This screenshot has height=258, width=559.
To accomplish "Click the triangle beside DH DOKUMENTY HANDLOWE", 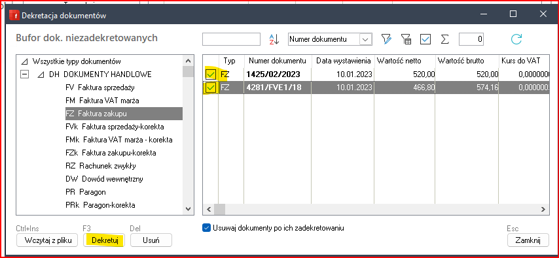I will [41, 74].
